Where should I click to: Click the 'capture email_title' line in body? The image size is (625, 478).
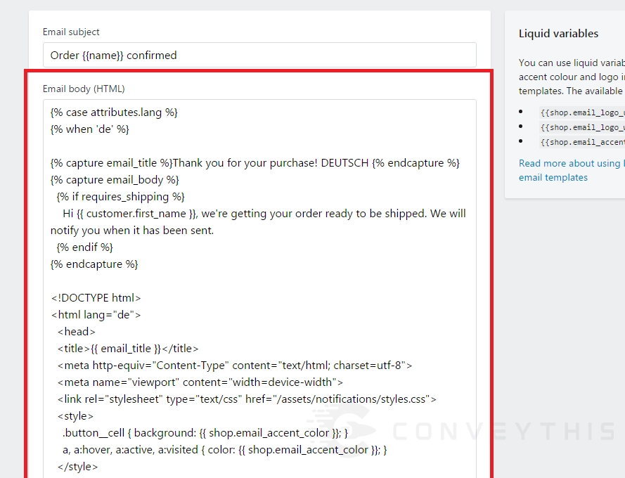click(254, 163)
